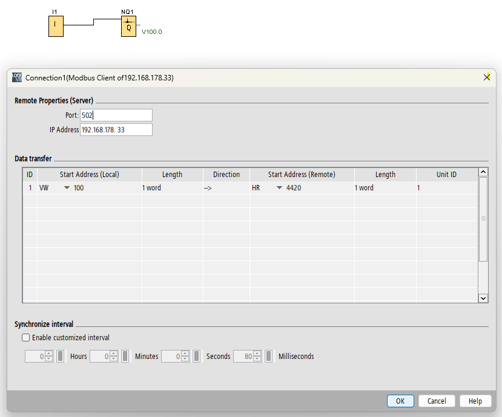This screenshot has width=502, height=417.
Task: Click the dialog icon beside the Connection1 title
Action: (17, 77)
